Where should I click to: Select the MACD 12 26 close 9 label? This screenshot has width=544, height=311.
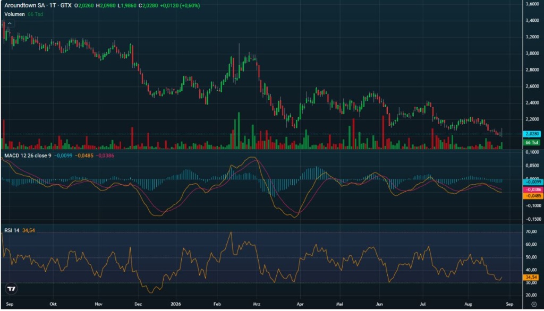28,155
